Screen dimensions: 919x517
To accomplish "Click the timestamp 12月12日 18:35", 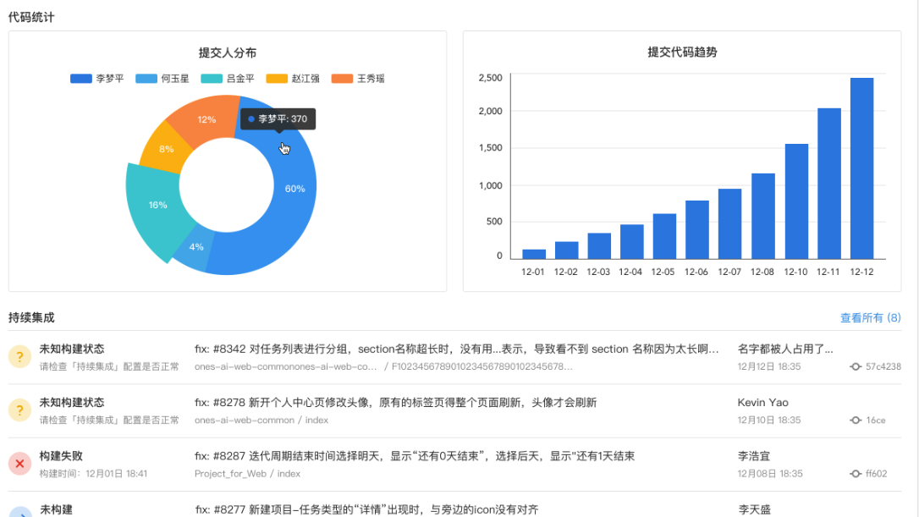I will [769, 367].
